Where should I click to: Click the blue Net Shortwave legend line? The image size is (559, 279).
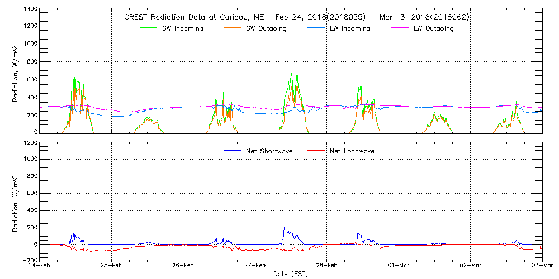[233, 151]
